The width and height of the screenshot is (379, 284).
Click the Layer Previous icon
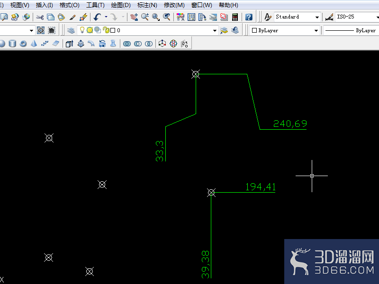click(x=235, y=30)
